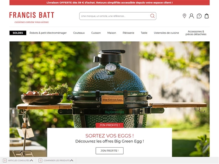
Task: Click the articles consultés counter badge
Action: [x=5, y=160]
